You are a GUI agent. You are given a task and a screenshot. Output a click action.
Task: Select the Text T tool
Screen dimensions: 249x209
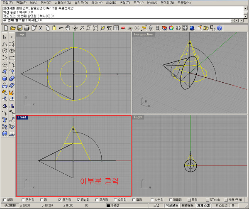[5, 120]
